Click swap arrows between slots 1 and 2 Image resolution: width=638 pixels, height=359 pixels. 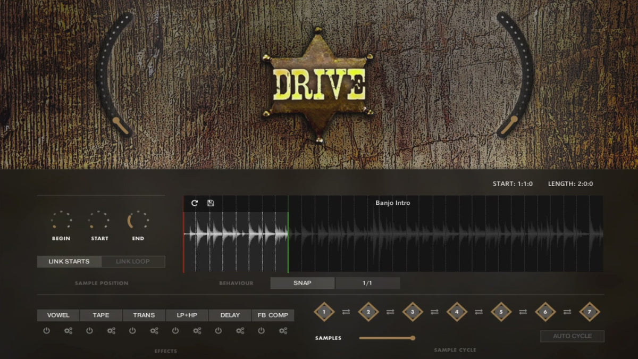coord(346,312)
